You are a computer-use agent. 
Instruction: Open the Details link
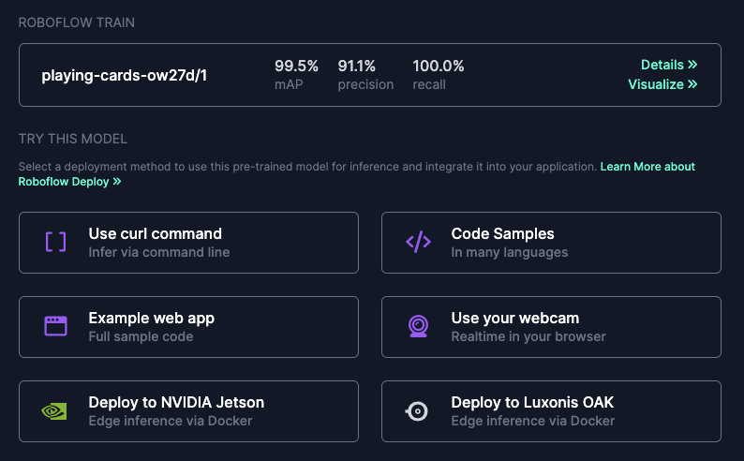[x=669, y=65]
